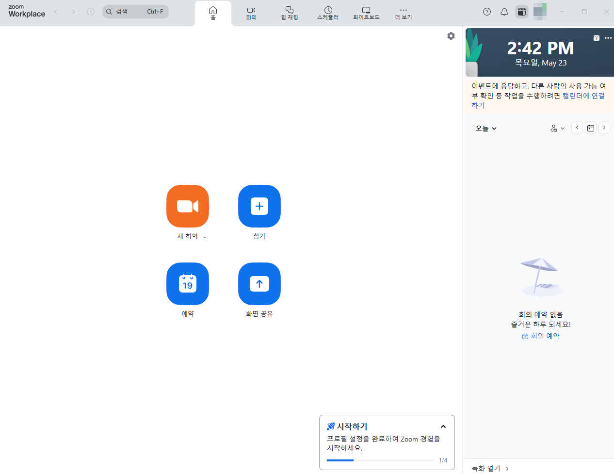Image resolution: width=614 pixels, height=474 pixels.
Task: Click the Screen Share upload icon
Action: (259, 284)
